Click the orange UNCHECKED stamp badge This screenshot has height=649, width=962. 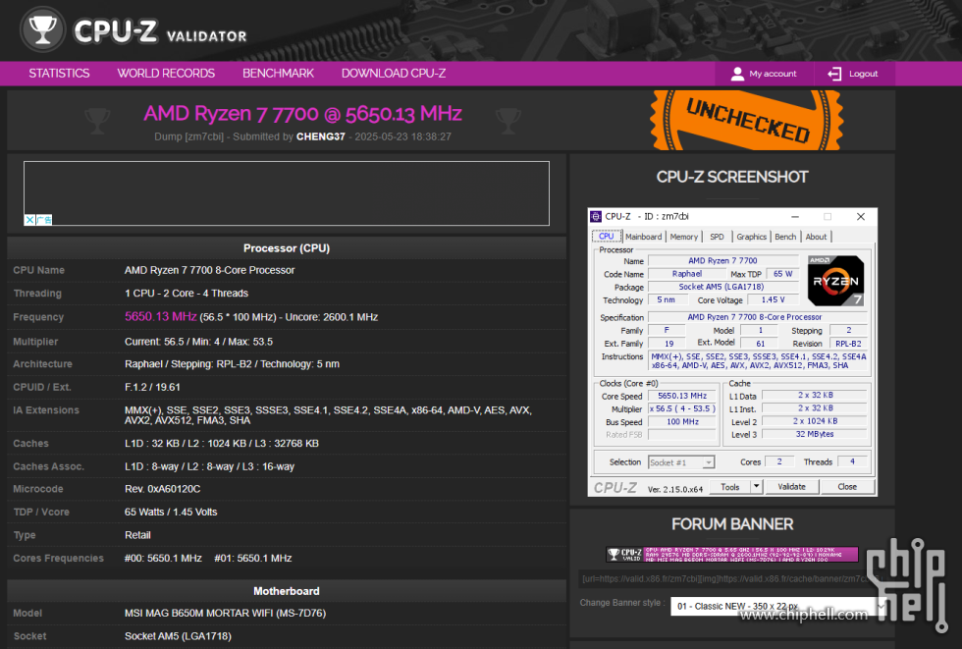tap(747, 120)
